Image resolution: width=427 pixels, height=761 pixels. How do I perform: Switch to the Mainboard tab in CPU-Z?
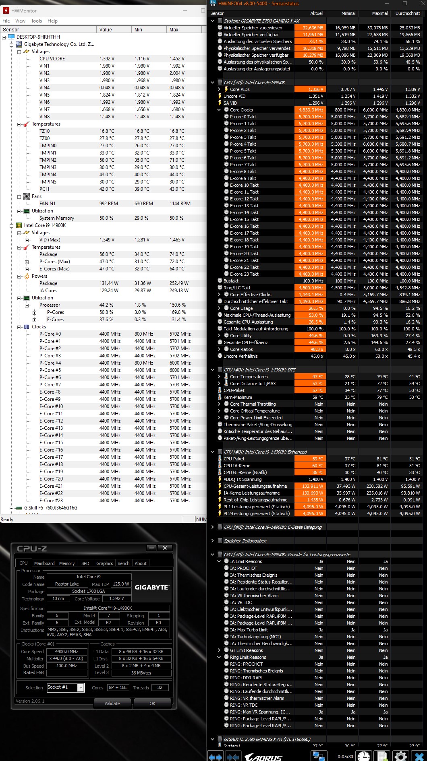(x=44, y=563)
